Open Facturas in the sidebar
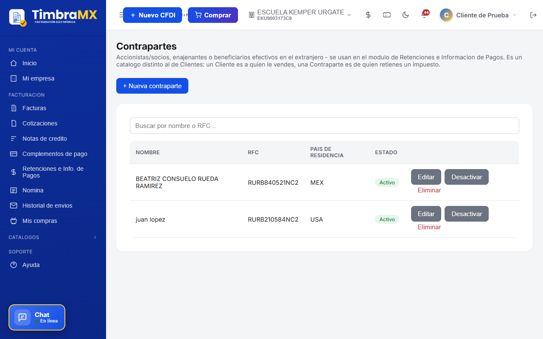Viewport: 543px width, 339px height. click(53, 108)
